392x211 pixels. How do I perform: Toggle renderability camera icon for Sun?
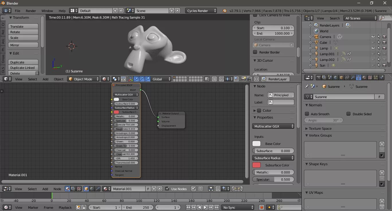tap(384, 65)
